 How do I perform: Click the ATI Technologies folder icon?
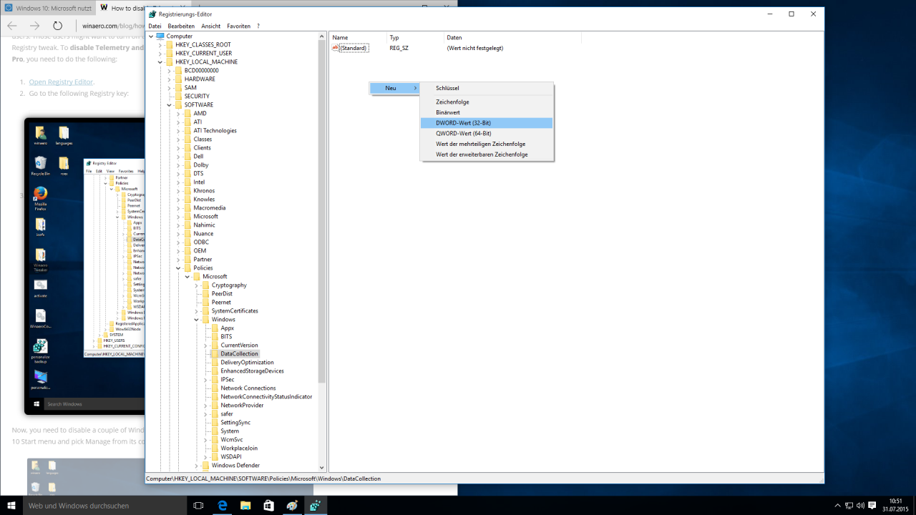click(x=187, y=130)
